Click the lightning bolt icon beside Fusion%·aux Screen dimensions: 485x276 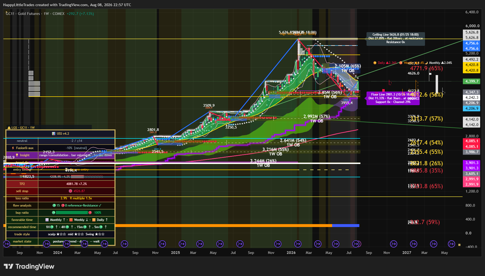pos(13,148)
